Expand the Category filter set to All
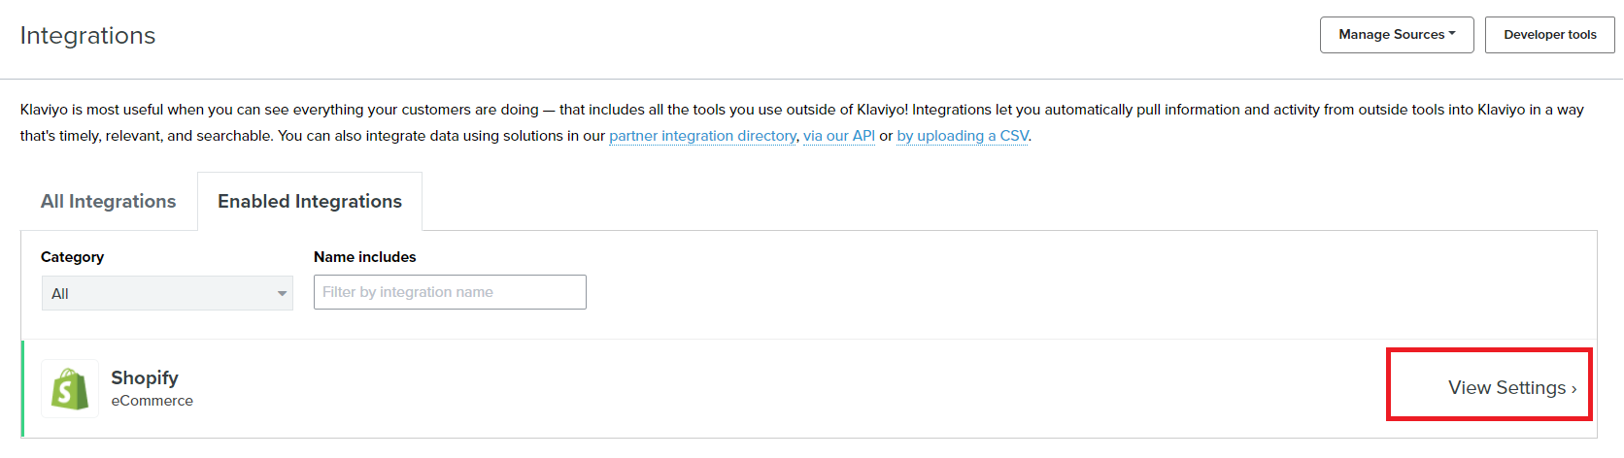Screen dimensions: 1624x458 (167, 293)
